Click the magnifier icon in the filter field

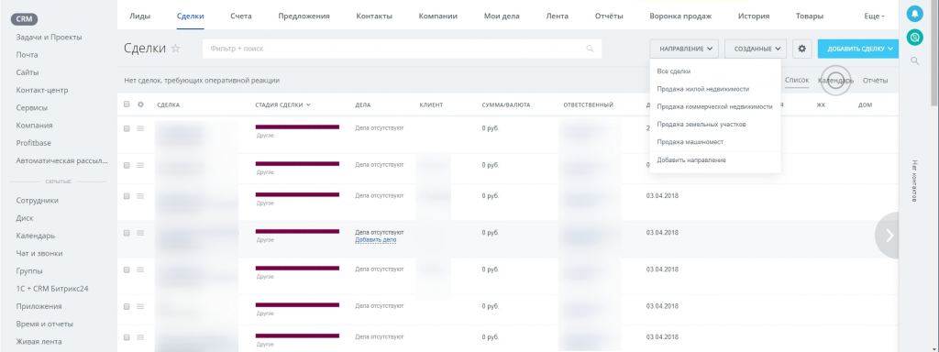coord(590,49)
